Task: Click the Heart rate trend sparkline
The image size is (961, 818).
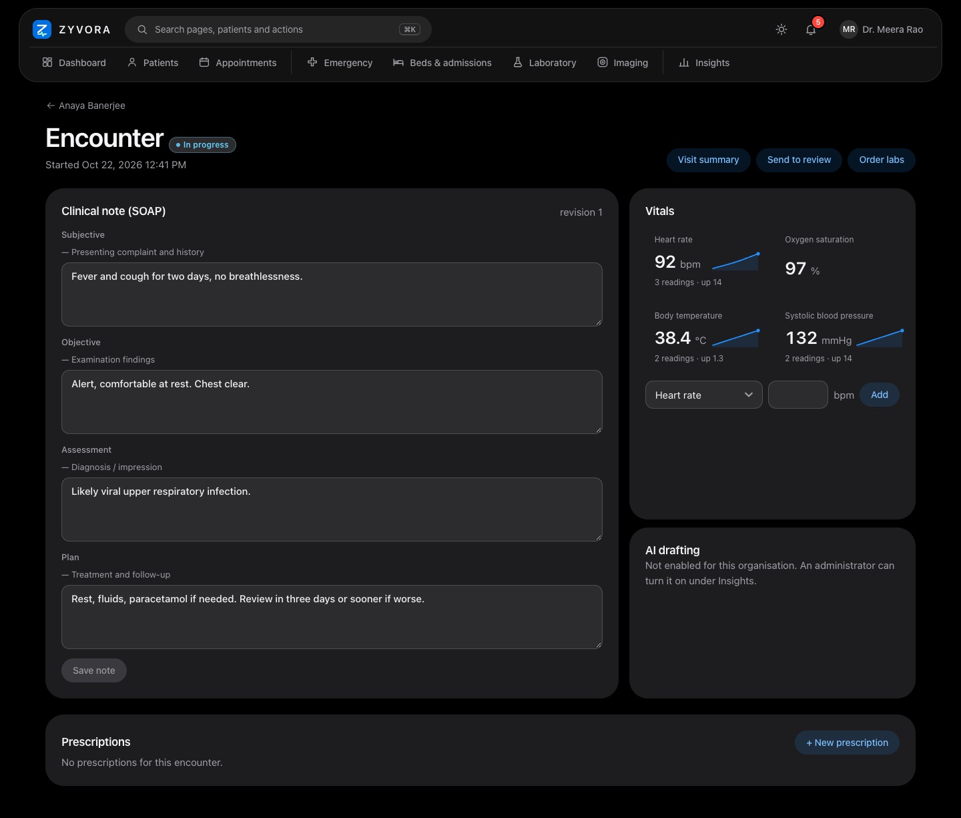Action: pyautogui.click(x=735, y=261)
